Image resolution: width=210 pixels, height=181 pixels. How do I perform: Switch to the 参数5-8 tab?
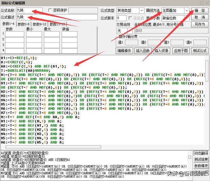[x=24, y=24]
